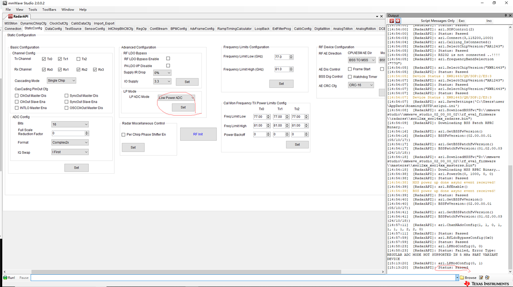Open the Help menu
Screen dimensions: 513x287
click(83, 10)
